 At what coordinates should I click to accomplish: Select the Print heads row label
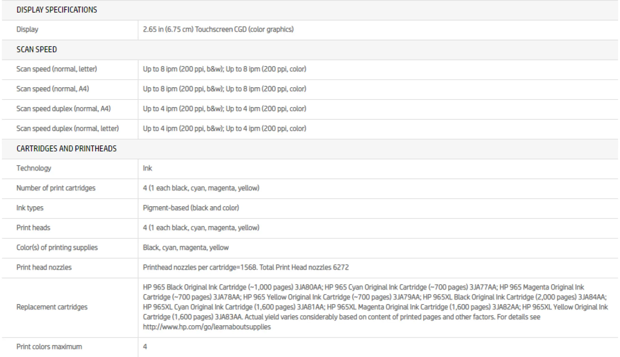pos(33,228)
